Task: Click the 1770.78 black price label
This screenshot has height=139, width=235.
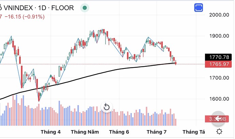Action: [x=218, y=57]
